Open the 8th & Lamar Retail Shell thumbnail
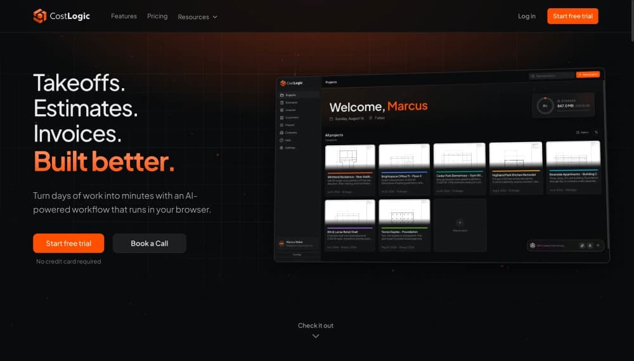The width and height of the screenshot is (634, 361). 350,213
